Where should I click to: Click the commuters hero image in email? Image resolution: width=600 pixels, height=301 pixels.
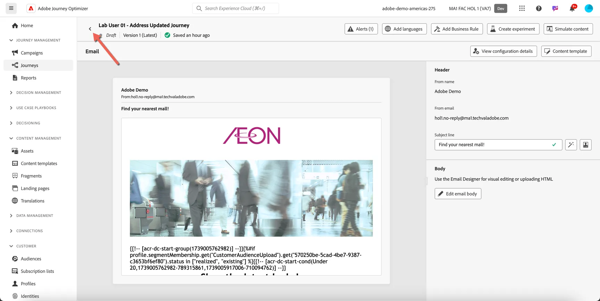coord(251,198)
